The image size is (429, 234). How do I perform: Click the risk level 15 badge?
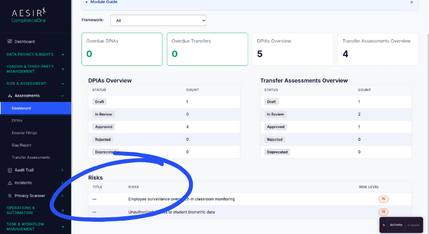(x=384, y=199)
